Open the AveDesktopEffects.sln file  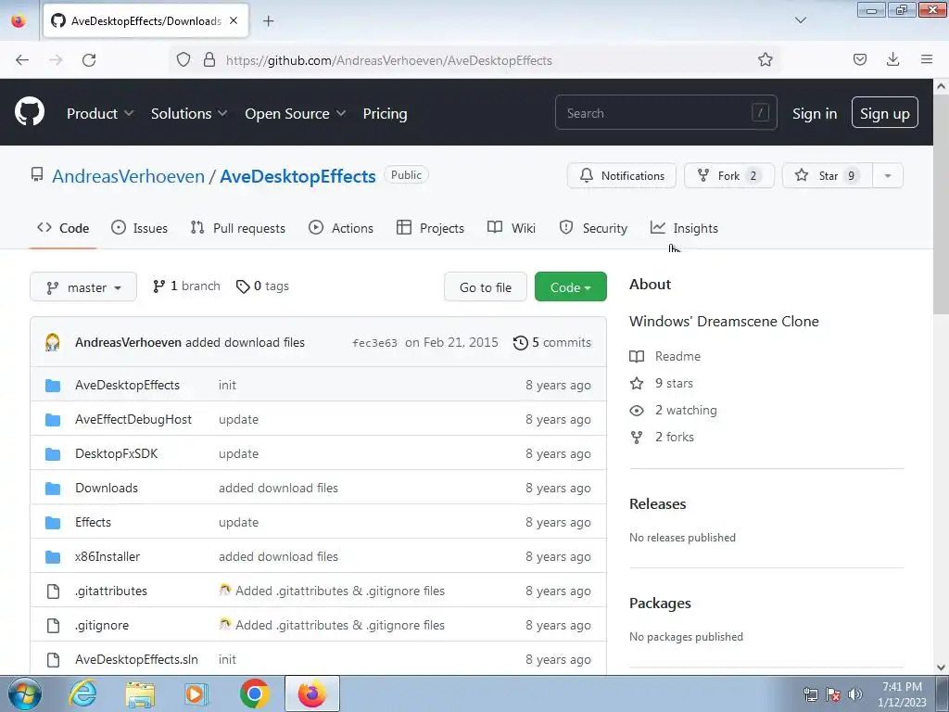coord(136,659)
